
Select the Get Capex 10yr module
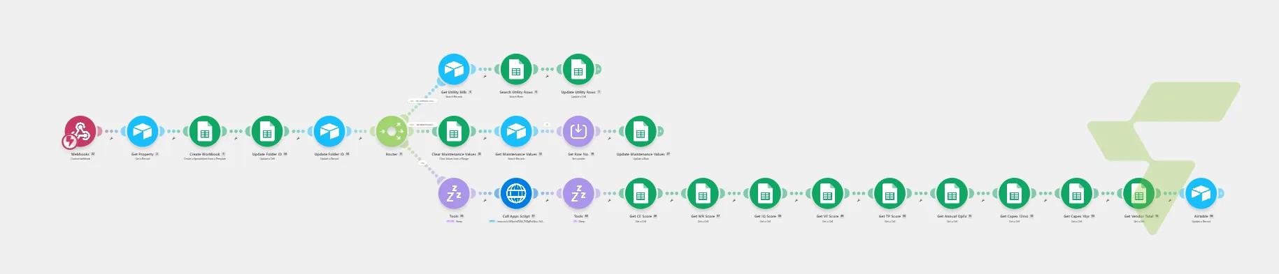(x=1076, y=193)
